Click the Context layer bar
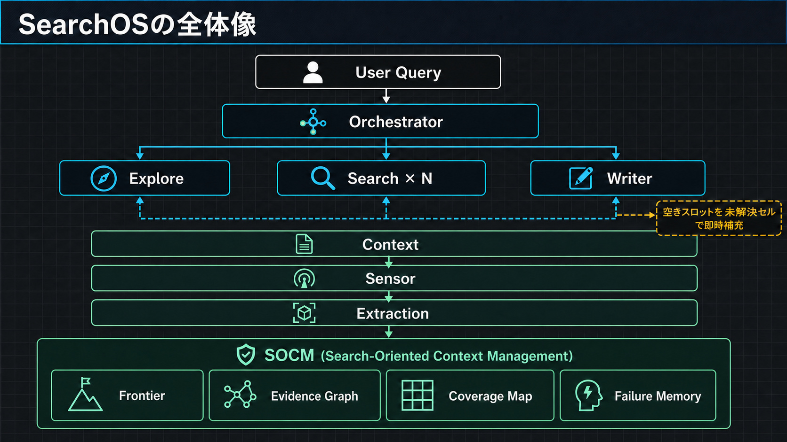The image size is (787, 442). click(394, 244)
